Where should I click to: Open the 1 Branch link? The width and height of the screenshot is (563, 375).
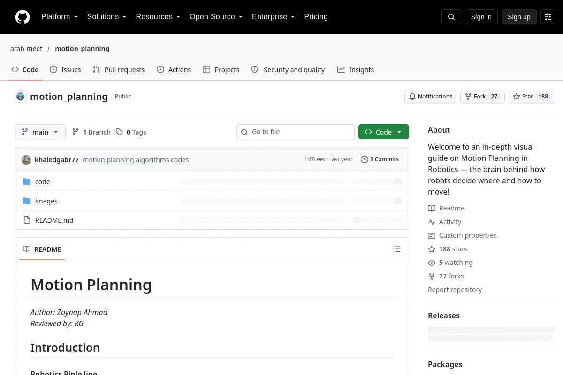pos(91,132)
